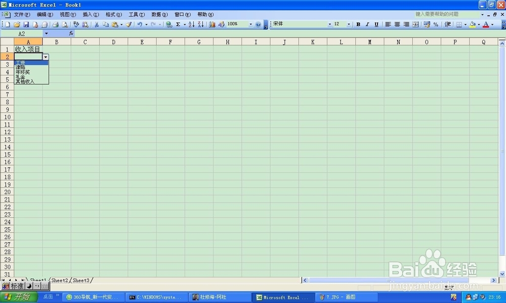Image resolution: width=506 pixels, height=303 pixels.
Task: Select column D header
Action: 113,42
